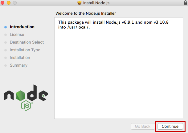
Task: Select the Introduction step in the sidebar
Action: coord(22,27)
